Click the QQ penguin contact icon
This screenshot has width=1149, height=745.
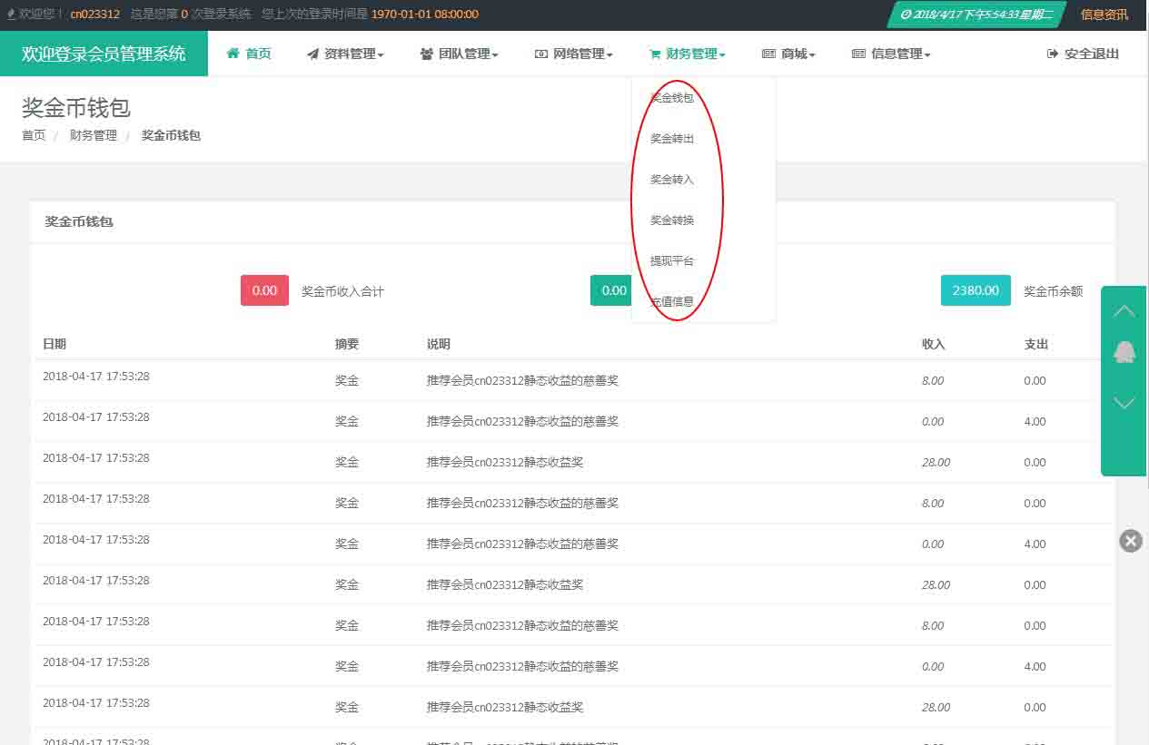click(1124, 352)
